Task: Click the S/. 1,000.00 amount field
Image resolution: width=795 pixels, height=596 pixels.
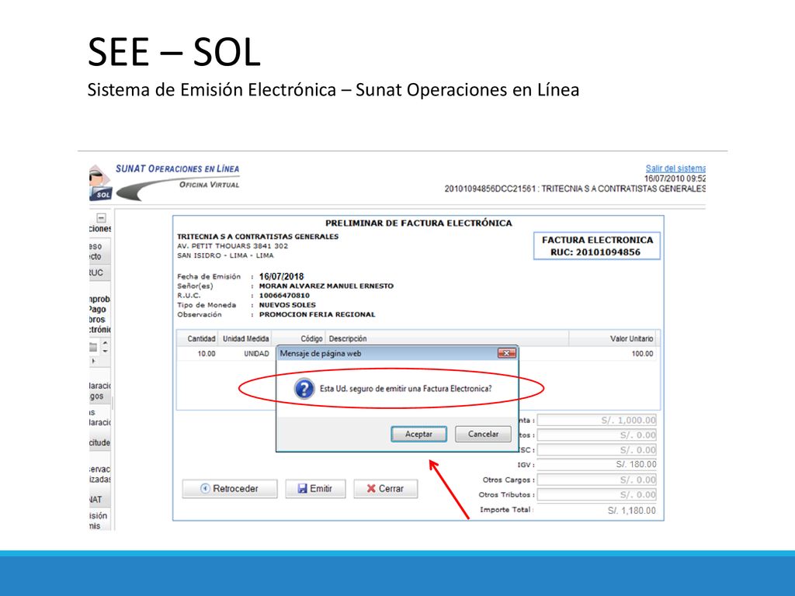Action: (x=597, y=420)
